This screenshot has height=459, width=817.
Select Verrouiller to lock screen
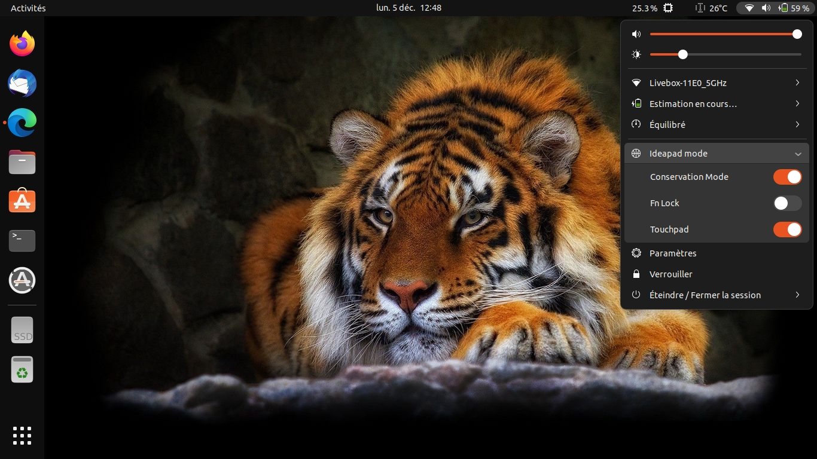coord(670,274)
